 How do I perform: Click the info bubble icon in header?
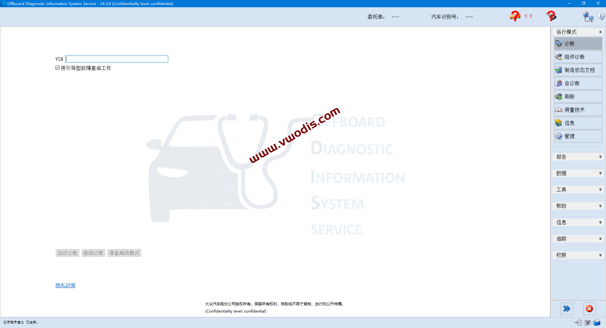click(601, 16)
